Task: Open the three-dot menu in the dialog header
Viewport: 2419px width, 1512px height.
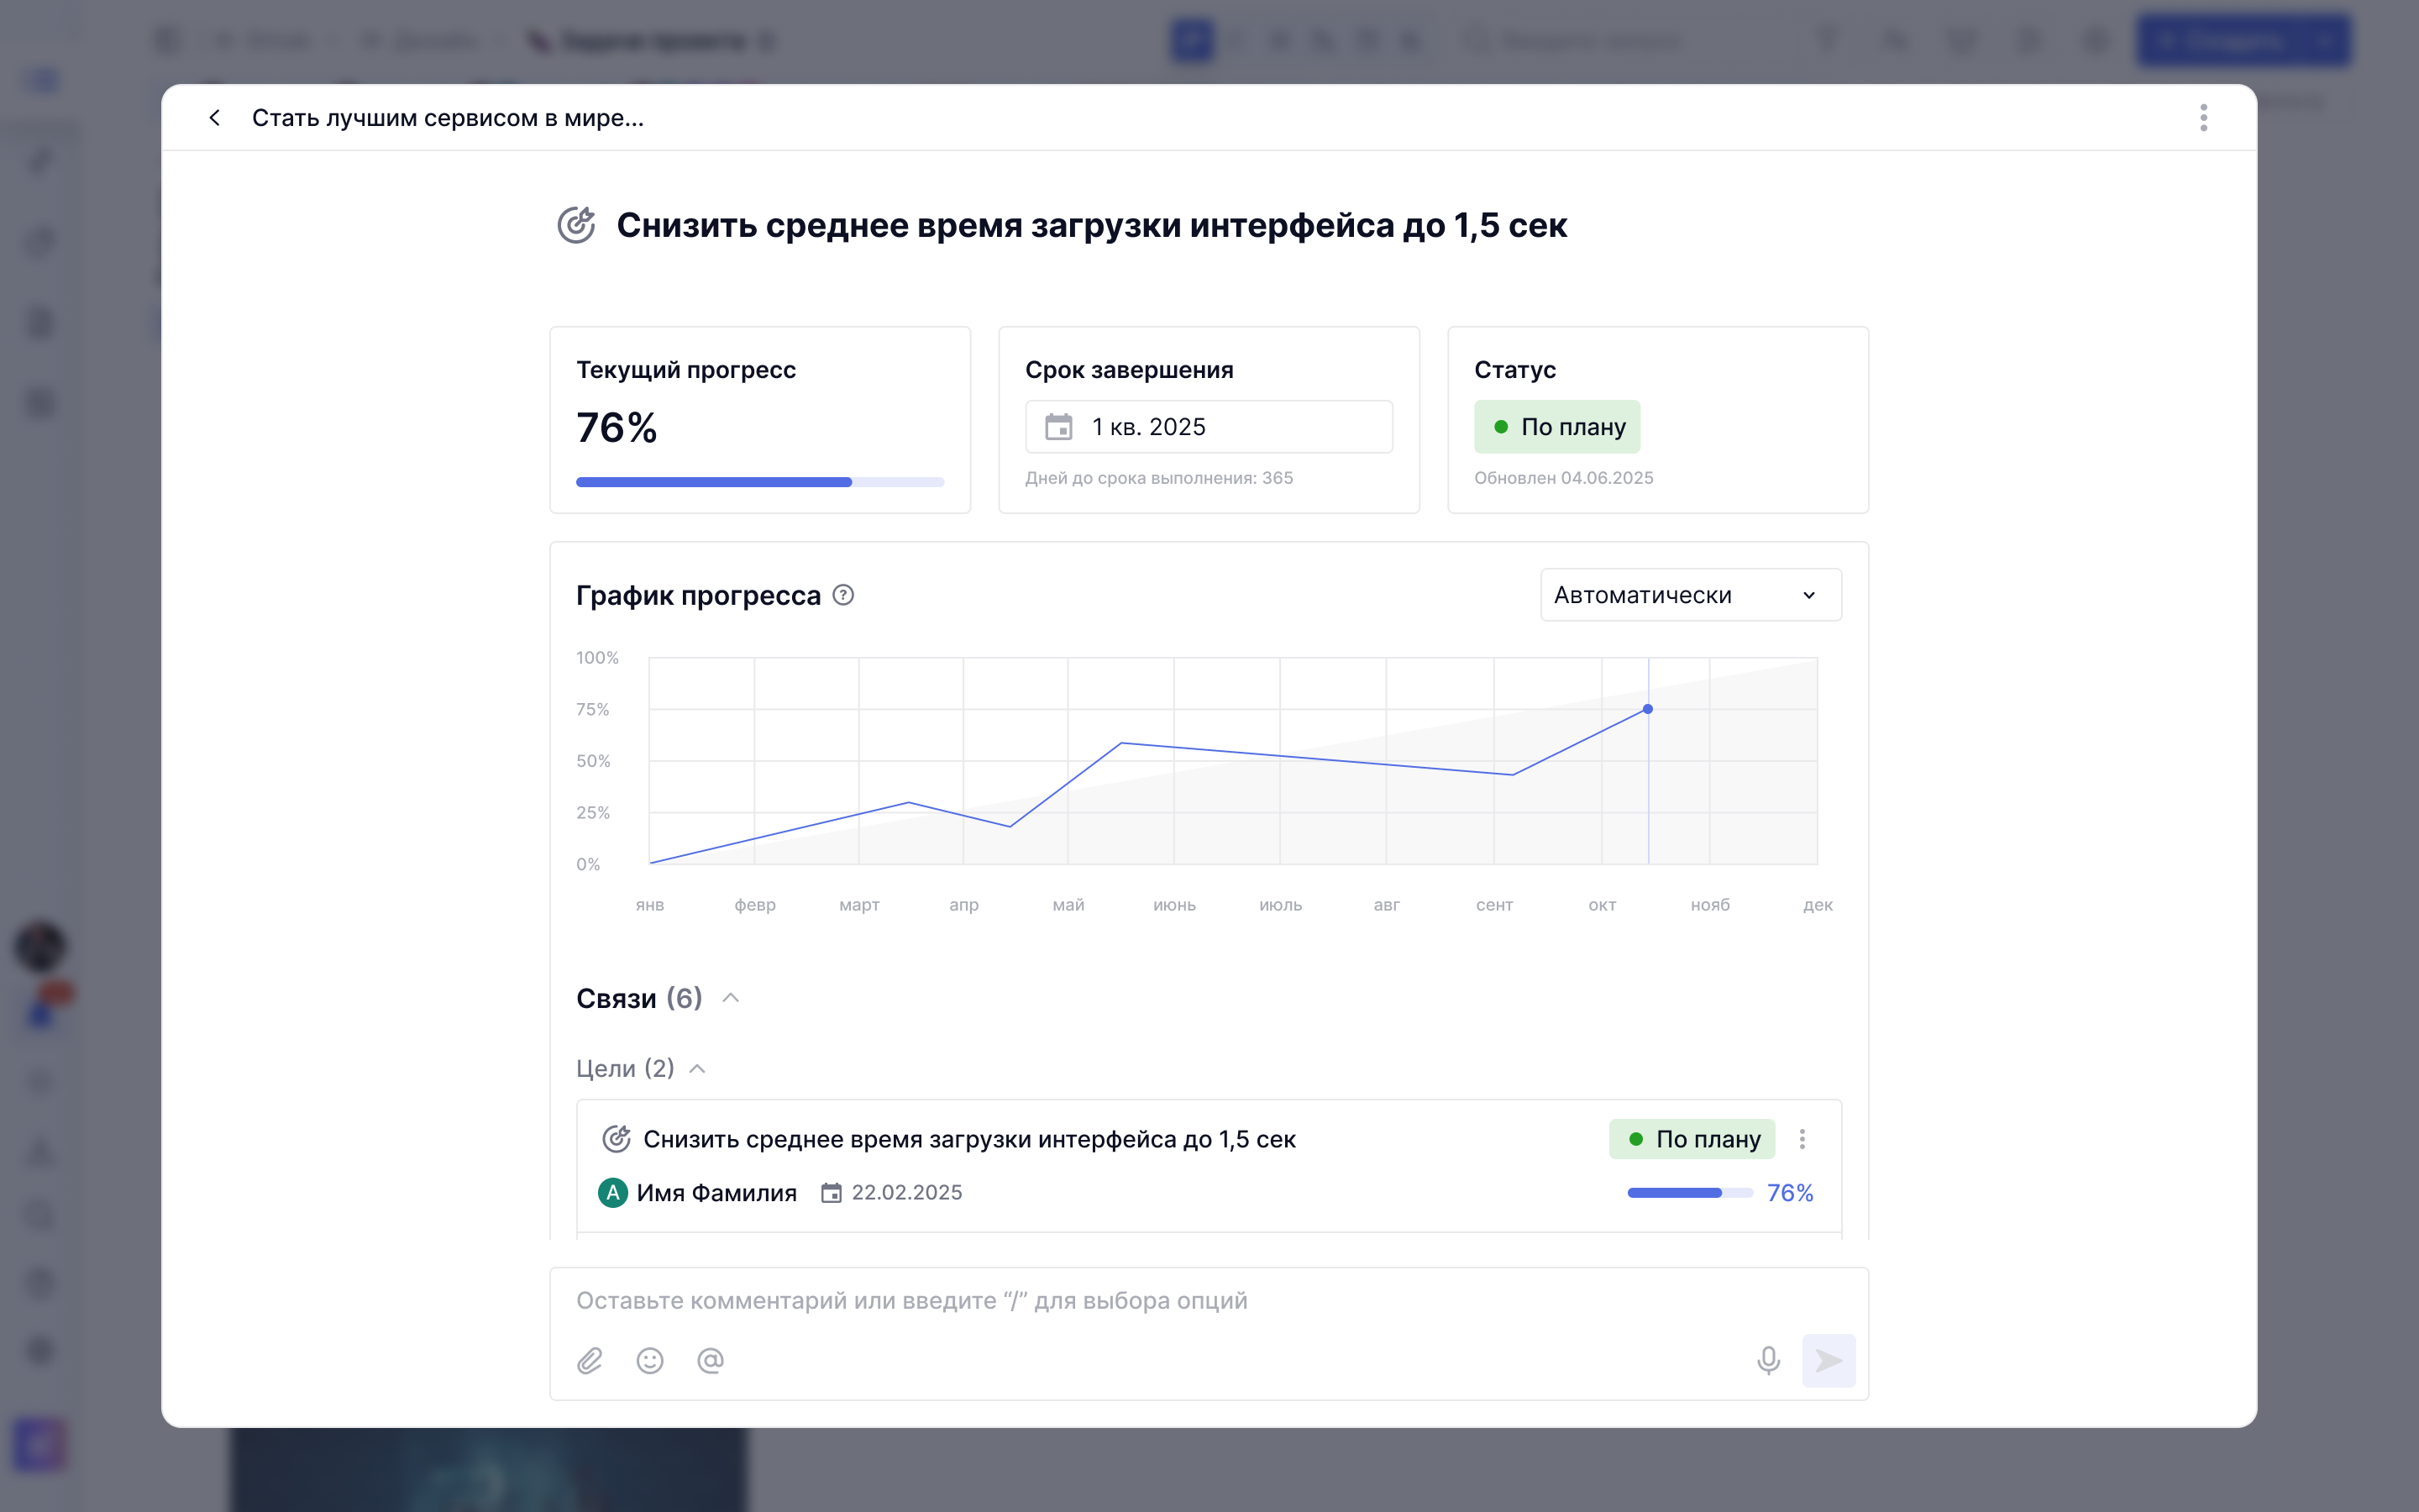Action: coord(2203,118)
